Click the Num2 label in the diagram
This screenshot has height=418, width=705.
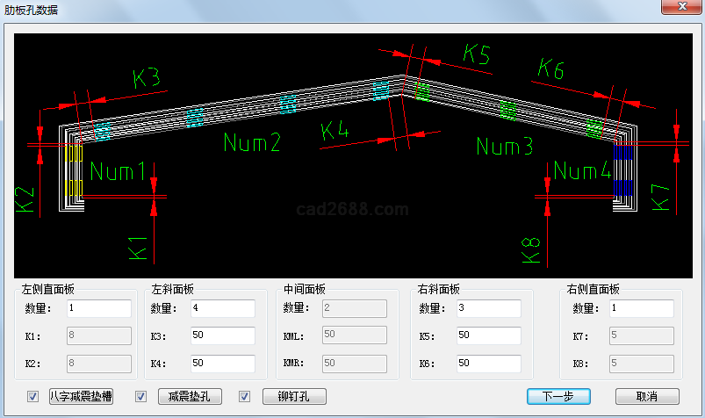[252, 142]
